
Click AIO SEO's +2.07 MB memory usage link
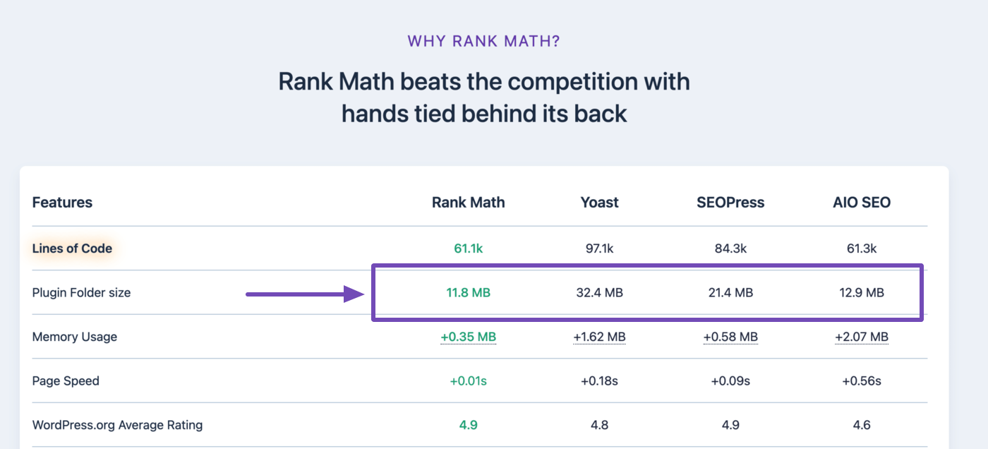point(861,337)
